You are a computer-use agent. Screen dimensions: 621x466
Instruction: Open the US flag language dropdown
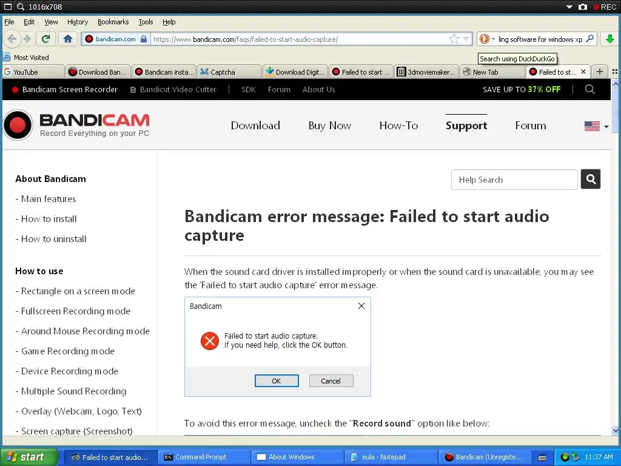click(x=597, y=126)
